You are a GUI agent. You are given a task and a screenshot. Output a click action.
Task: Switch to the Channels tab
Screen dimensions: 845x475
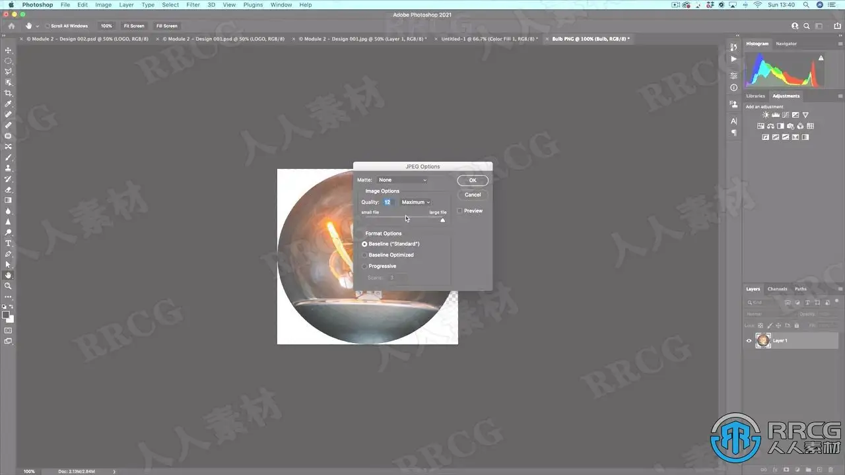click(777, 289)
